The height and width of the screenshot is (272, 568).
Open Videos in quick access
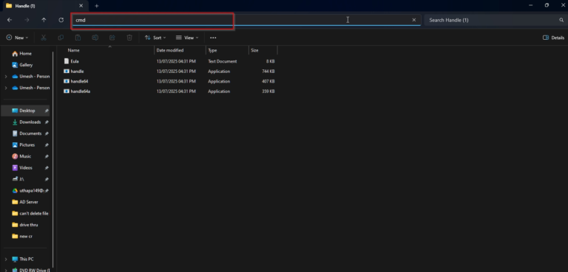tap(26, 168)
